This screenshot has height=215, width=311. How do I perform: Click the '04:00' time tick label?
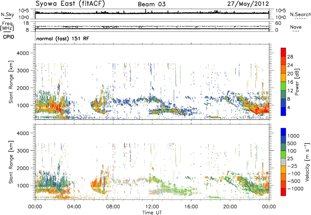[x=74, y=207]
